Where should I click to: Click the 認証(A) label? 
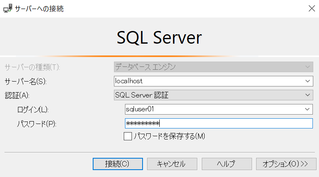click(17, 95)
